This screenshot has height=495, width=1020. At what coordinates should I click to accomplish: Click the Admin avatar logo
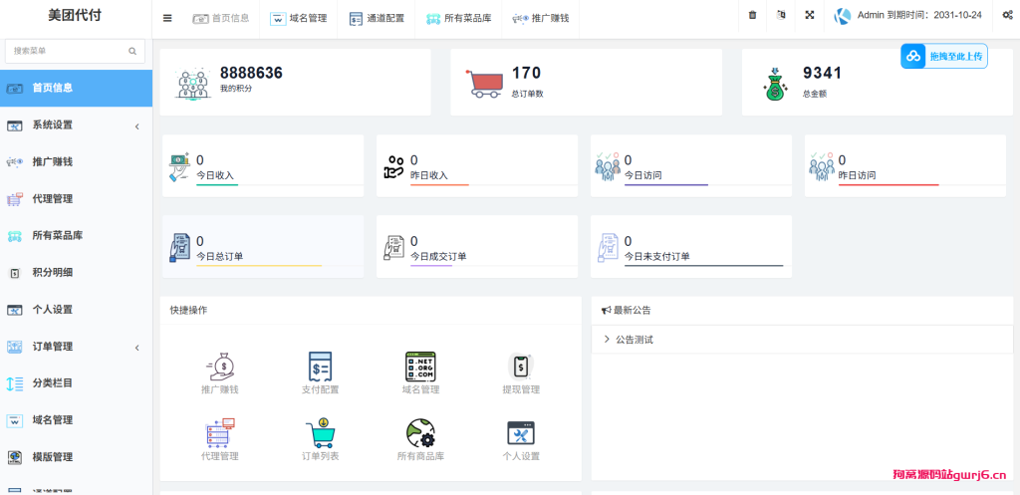843,16
